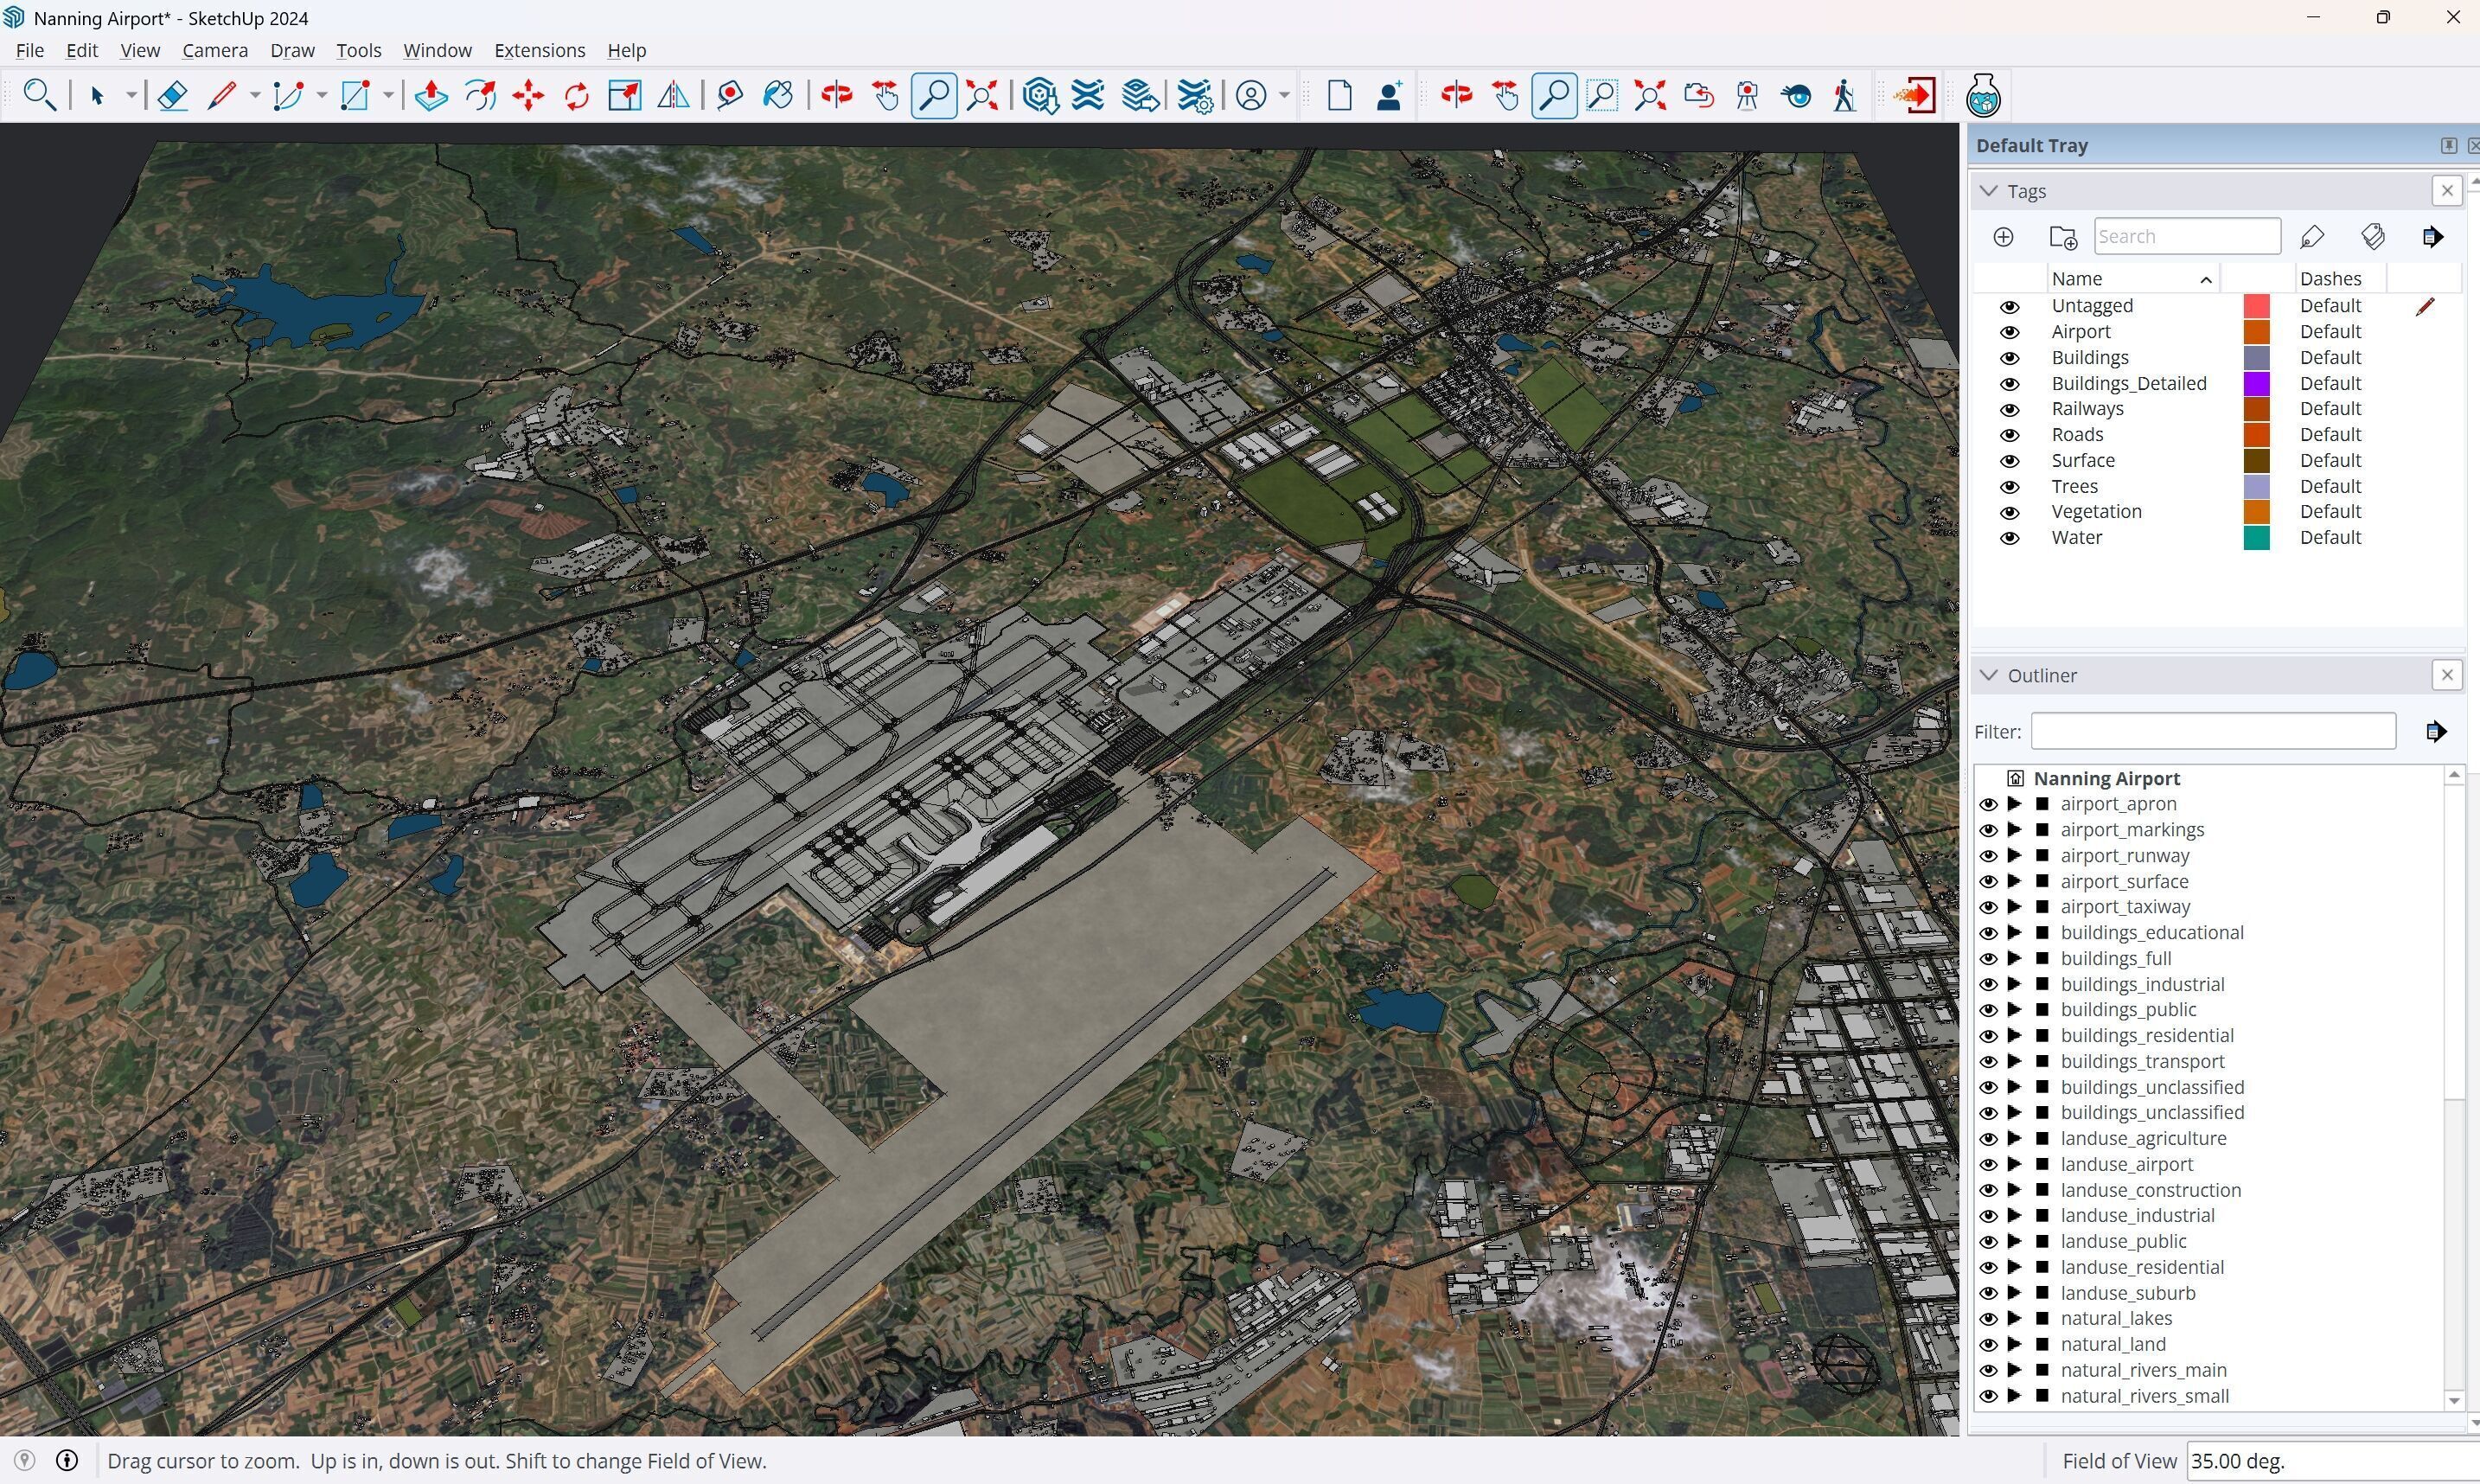This screenshot has width=2480, height=1484.
Task: Activate the Move tool
Action: tap(529, 95)
